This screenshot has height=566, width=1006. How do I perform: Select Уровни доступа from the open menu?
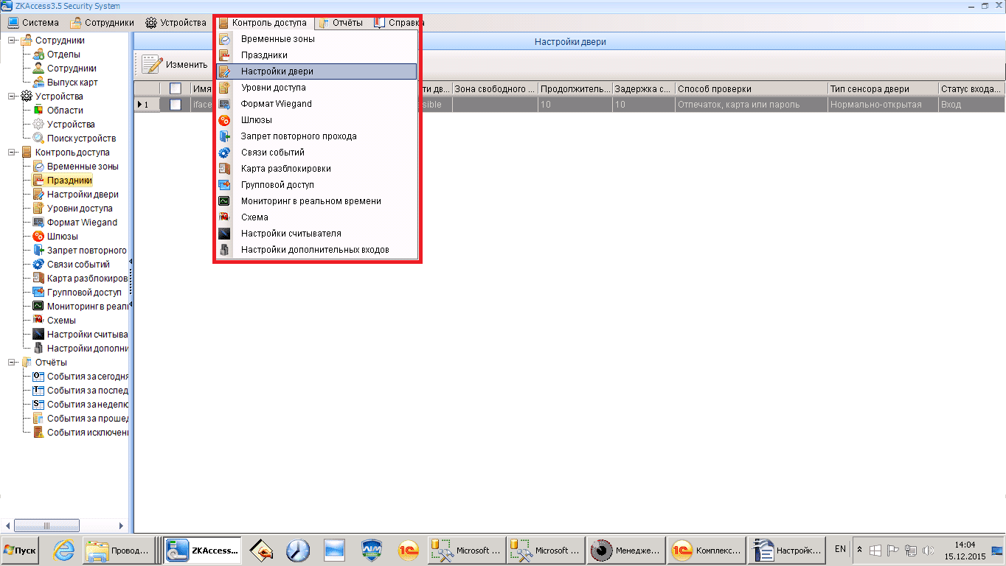pyautogui.click(x=273, y=88)
